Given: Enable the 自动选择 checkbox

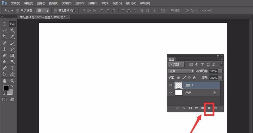Looking at the screenshot, I should (x=18, y=10).
